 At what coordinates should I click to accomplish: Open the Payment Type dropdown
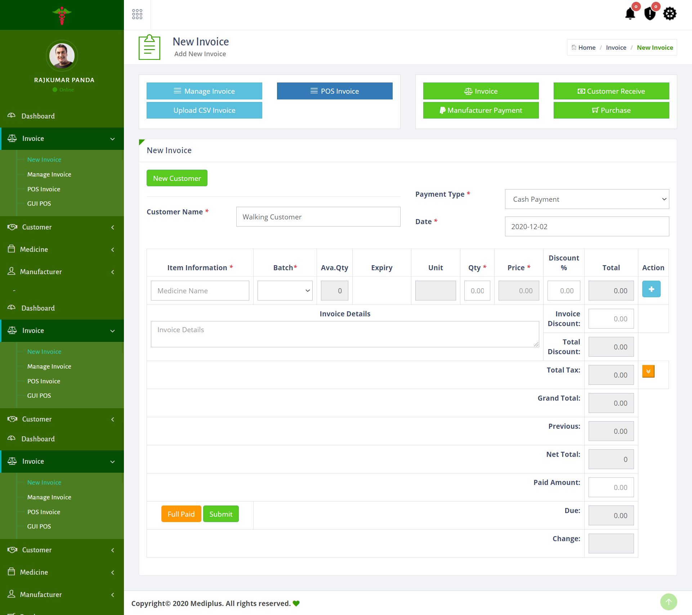tap(587, 199)
